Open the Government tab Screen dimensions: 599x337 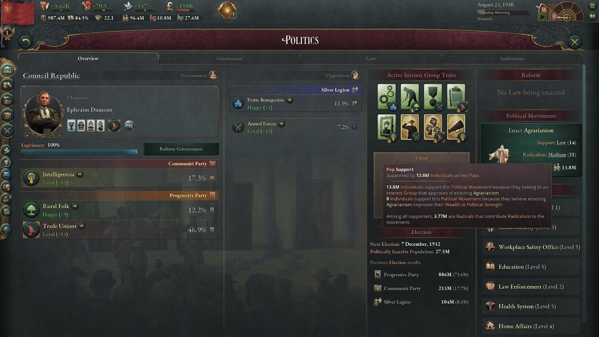click(x=229, y=59)
